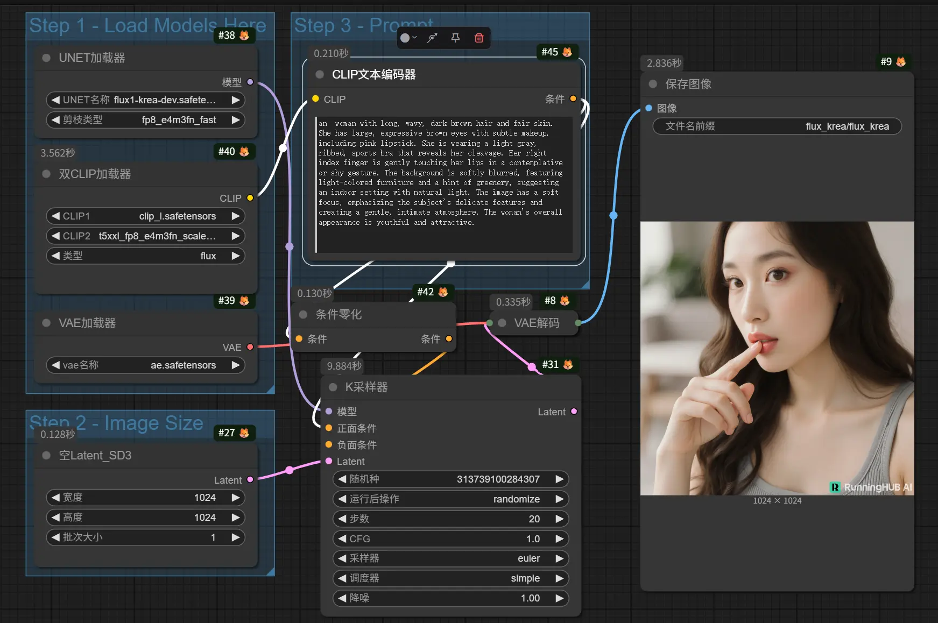
Task: Click the #40 badge on the Dual CLIP loader
Action: (x=234, y=152)
